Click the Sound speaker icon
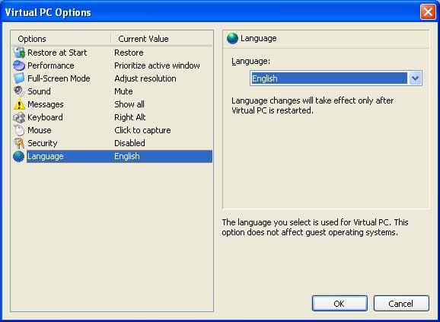 coord(19,91)
